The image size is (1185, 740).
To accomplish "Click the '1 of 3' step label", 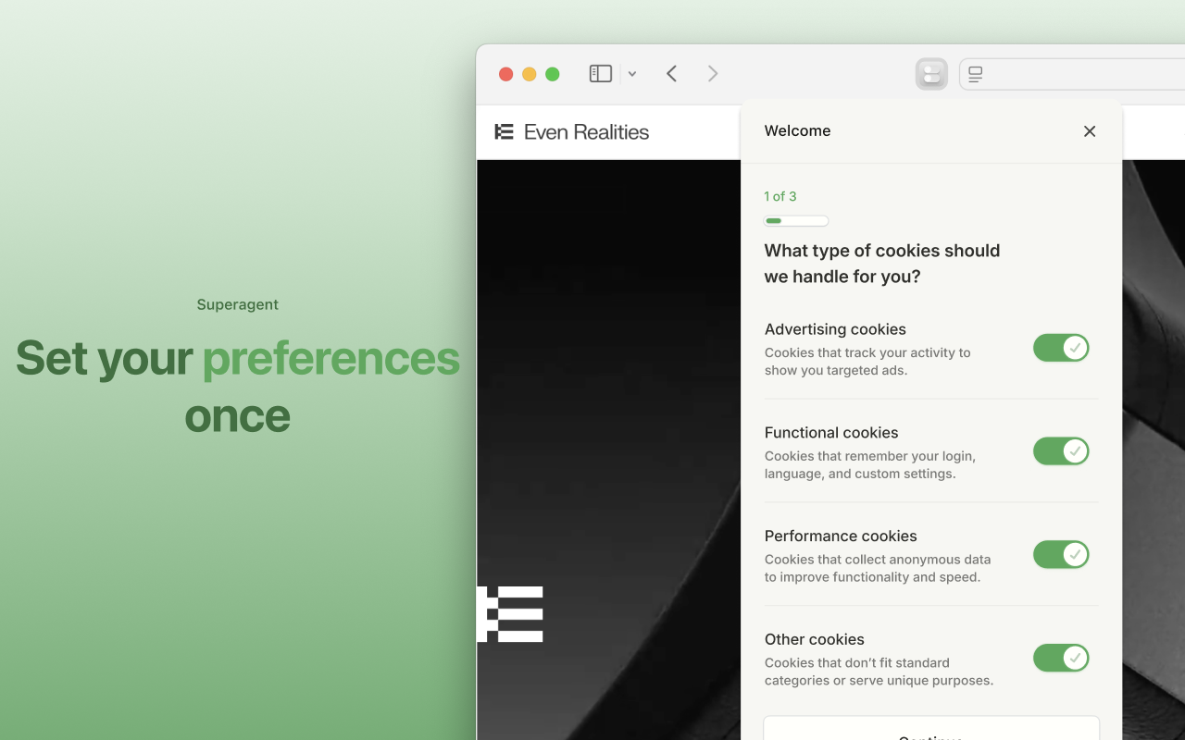I will pyautogui.click(x=780, y=196).
